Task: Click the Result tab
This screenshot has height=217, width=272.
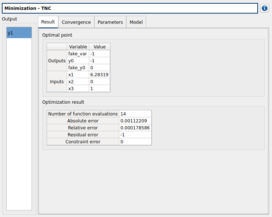Action: [x=48, y=22]
